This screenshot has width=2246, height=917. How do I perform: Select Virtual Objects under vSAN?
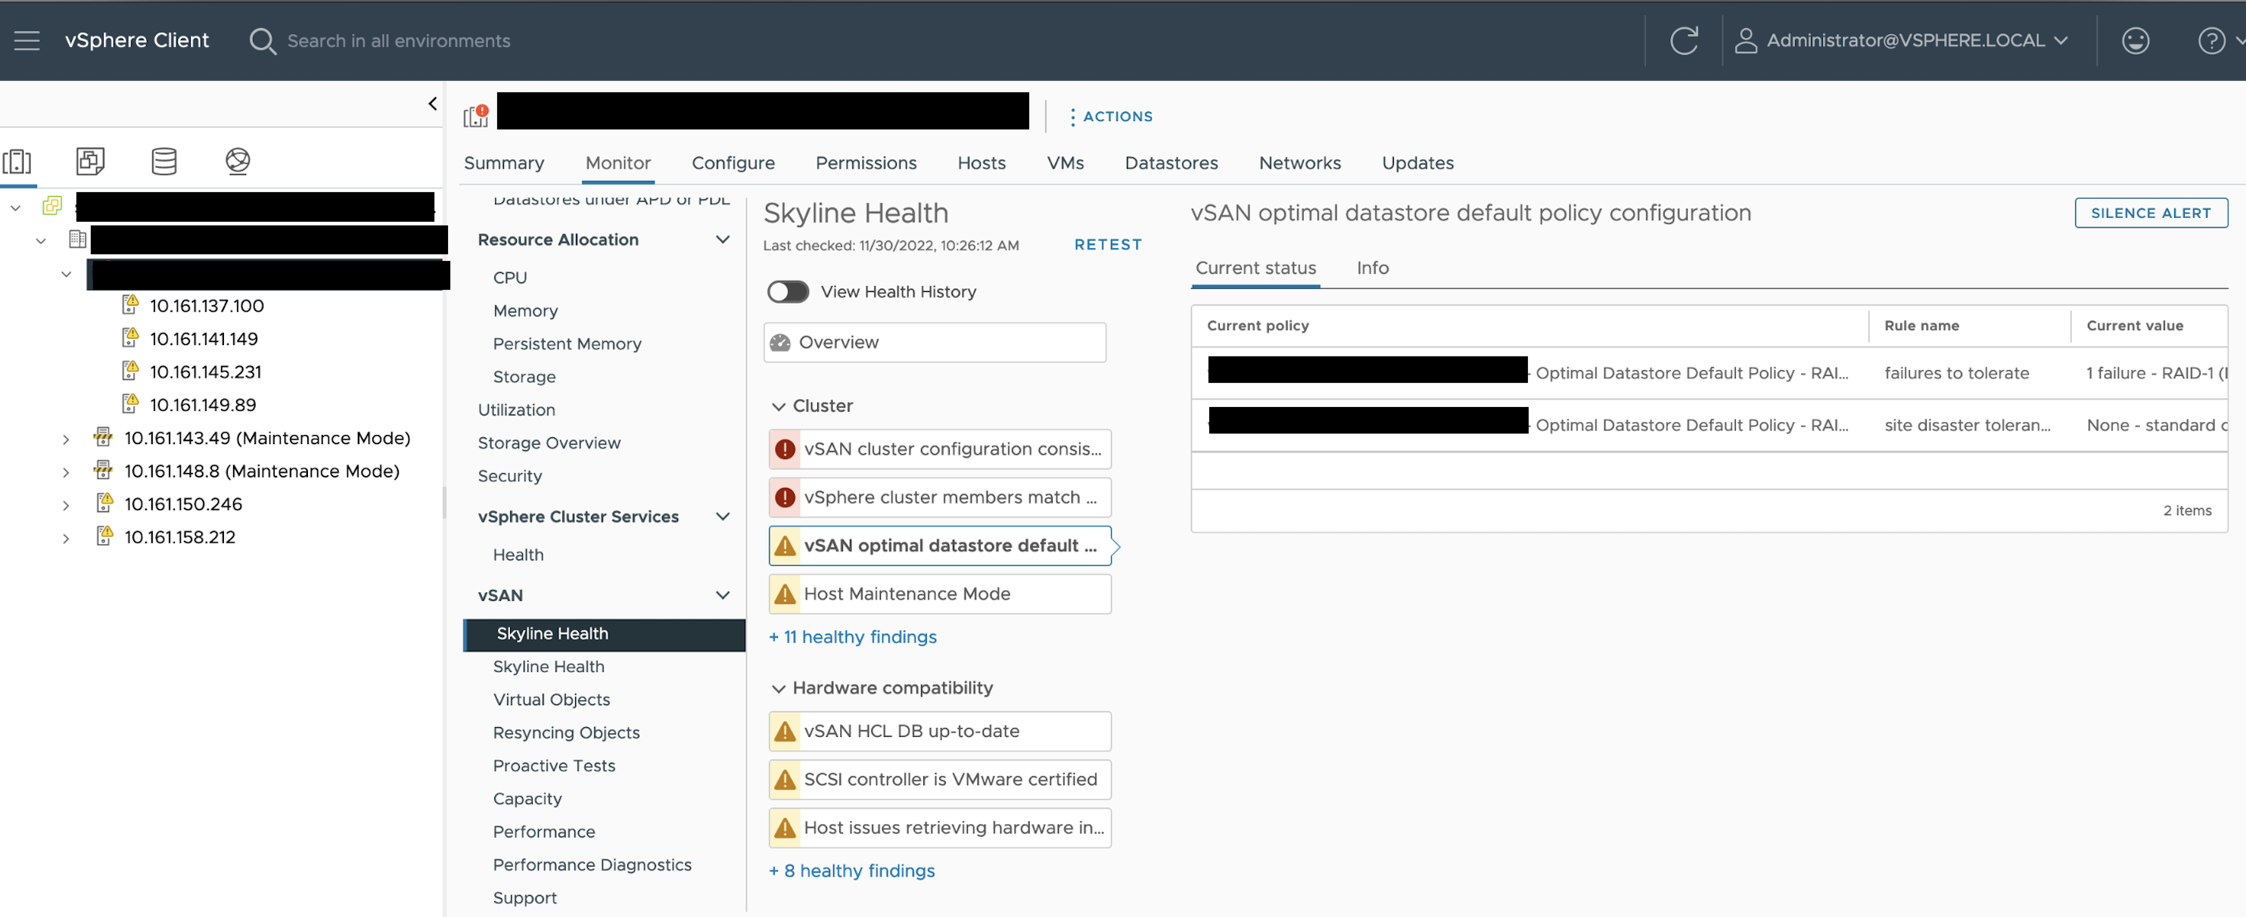[x=551, y=699]
